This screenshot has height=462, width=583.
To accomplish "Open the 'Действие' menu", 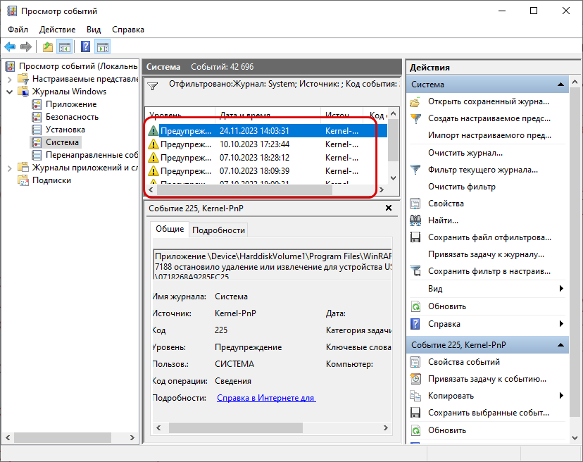I will (x=57, y=30).
